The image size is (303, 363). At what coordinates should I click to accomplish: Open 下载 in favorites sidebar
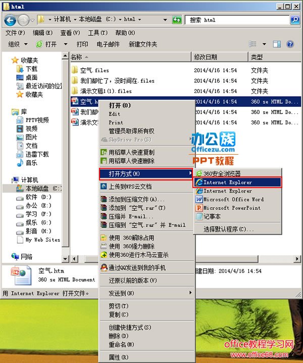(27, 69)
